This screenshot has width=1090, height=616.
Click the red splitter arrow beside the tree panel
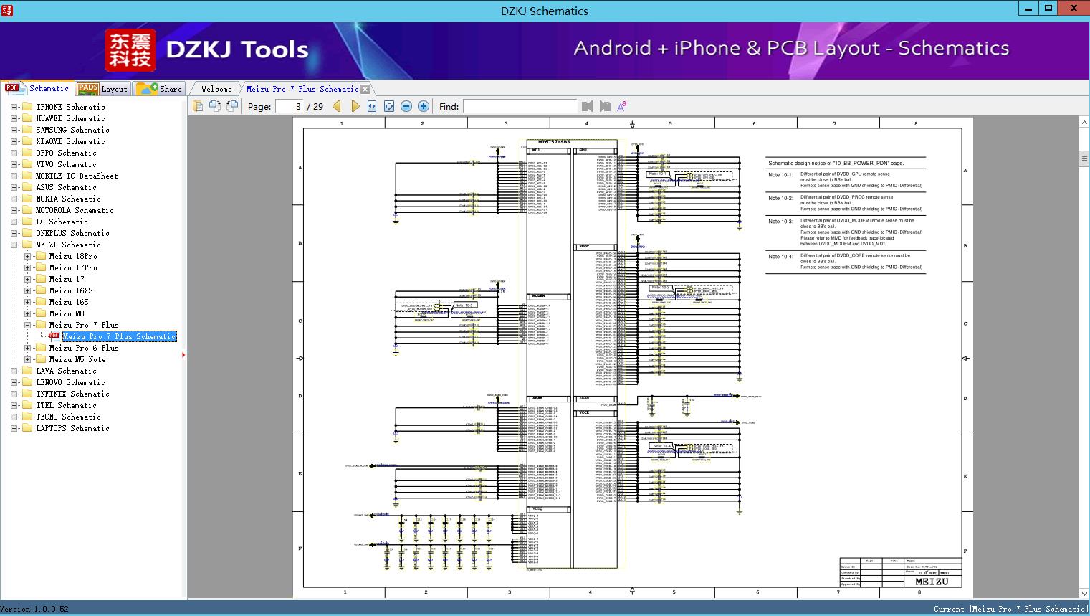pos(183,354)
